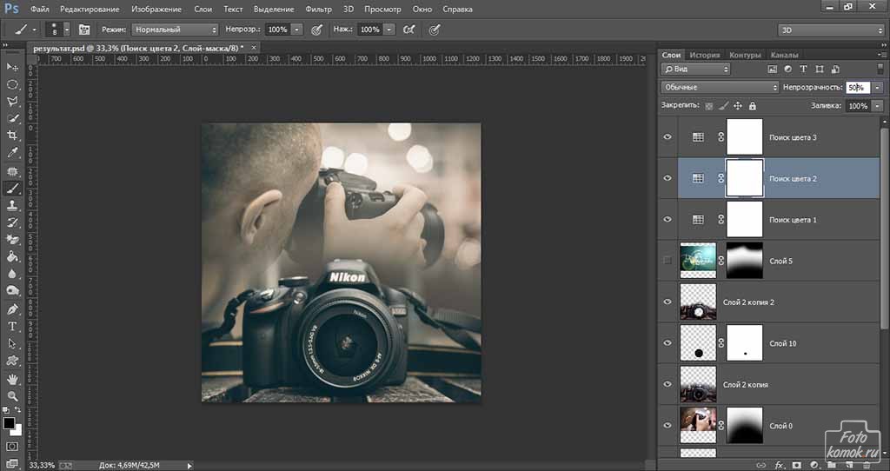
Task: Select the Polygonal Lasso tool
Action: click(x=12, y=102)
